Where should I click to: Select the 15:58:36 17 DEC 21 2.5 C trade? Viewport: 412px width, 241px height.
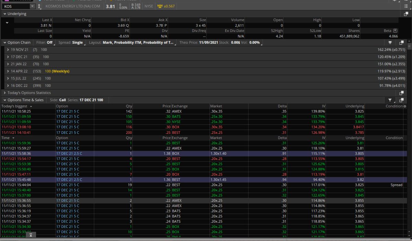204,153
